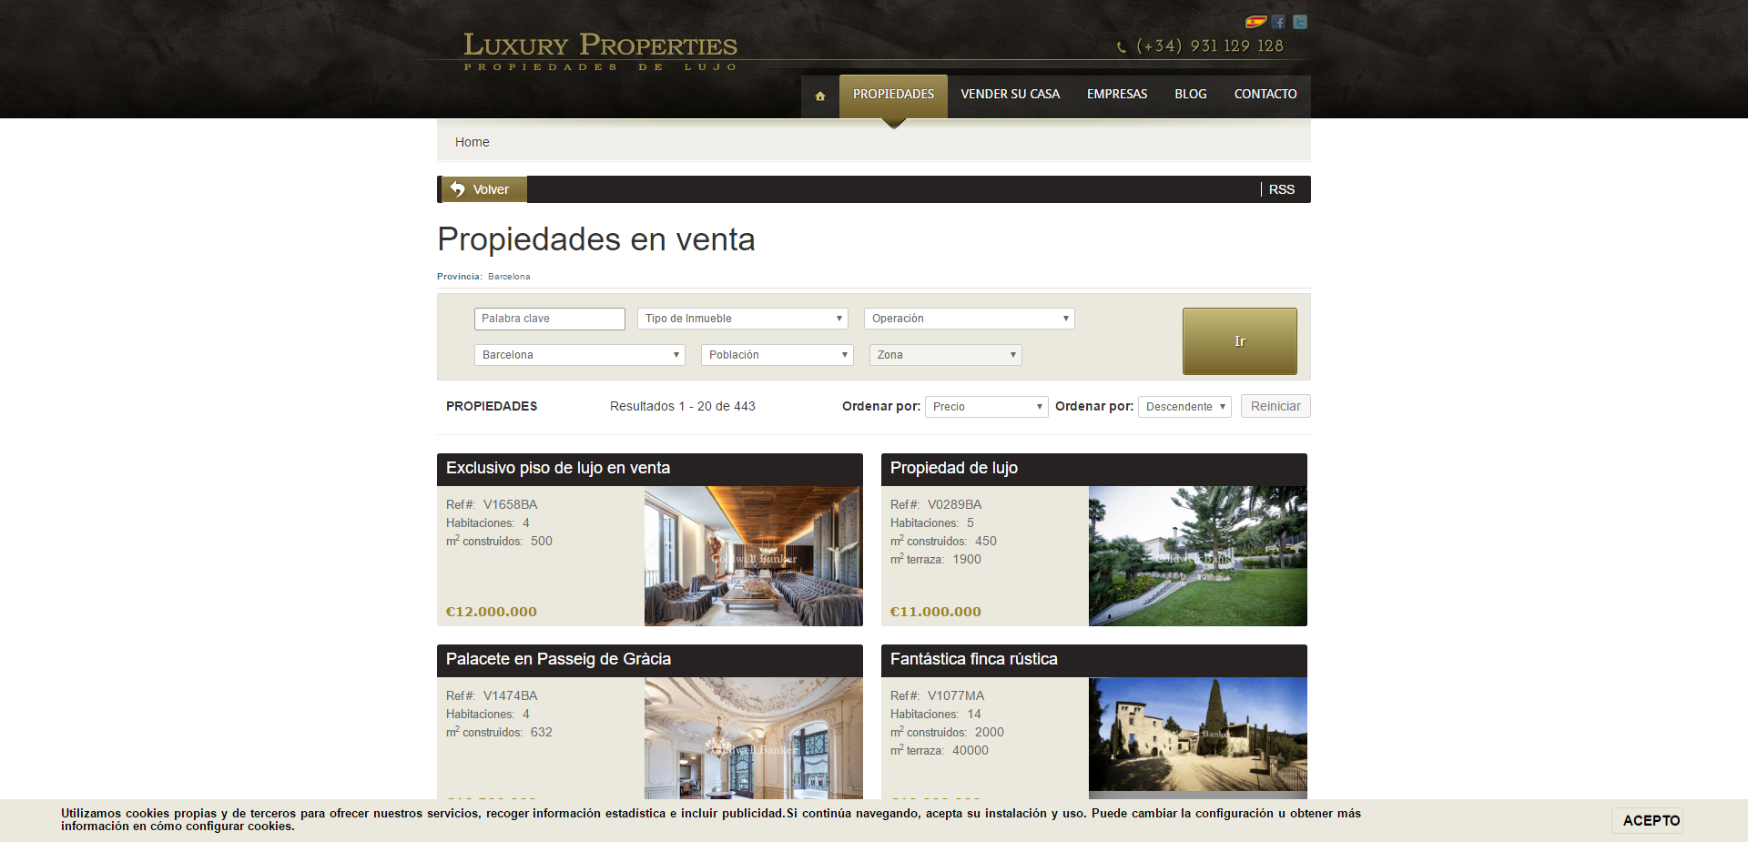Click the RSS feed link
Screen dimensions: 1748x842
pos(1281,189)
